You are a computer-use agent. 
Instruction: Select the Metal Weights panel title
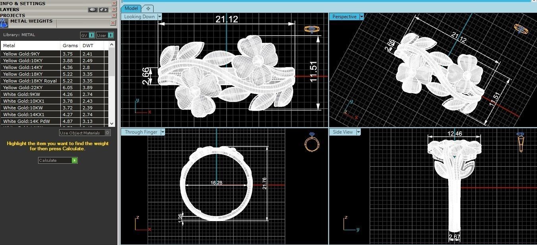pyautogui.click(x=31, y=21)
